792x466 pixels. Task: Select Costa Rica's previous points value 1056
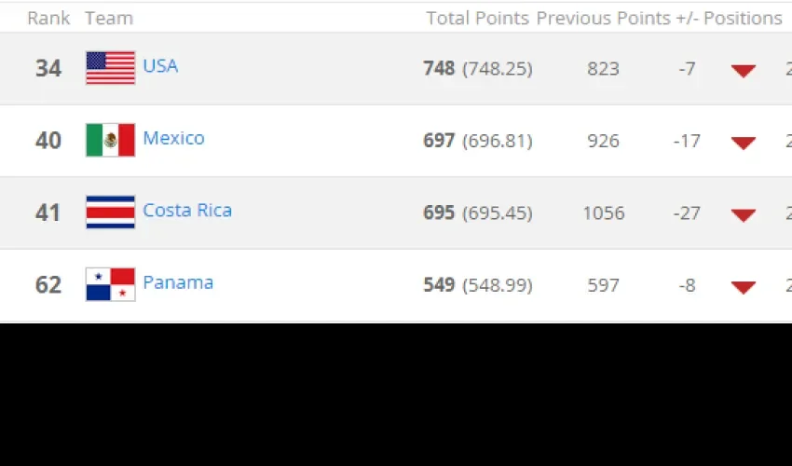[604, 213]
